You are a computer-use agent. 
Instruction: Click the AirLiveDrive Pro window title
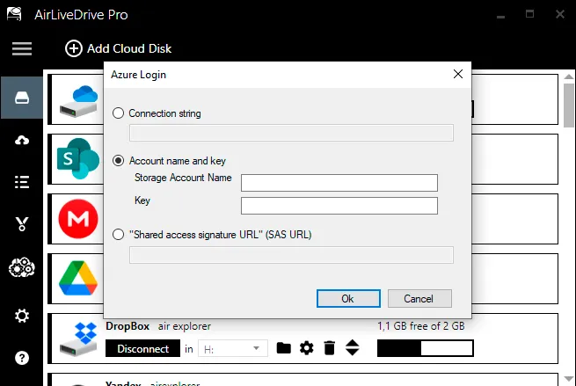point(81,15)
